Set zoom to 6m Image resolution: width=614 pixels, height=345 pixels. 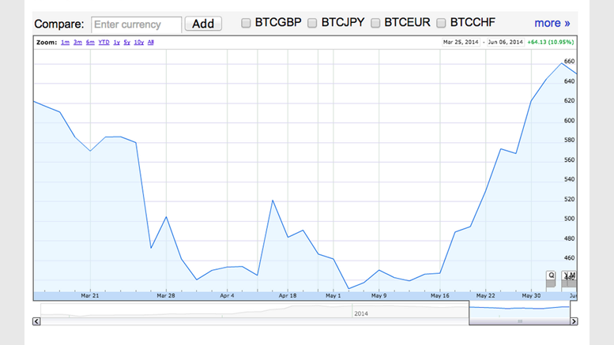90,43
